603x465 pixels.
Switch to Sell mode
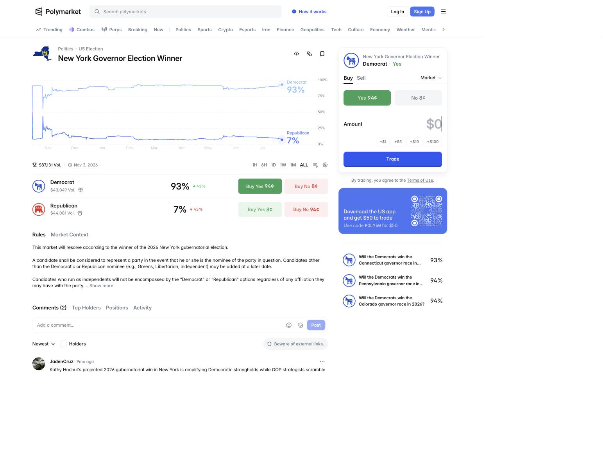click(361, 78)
